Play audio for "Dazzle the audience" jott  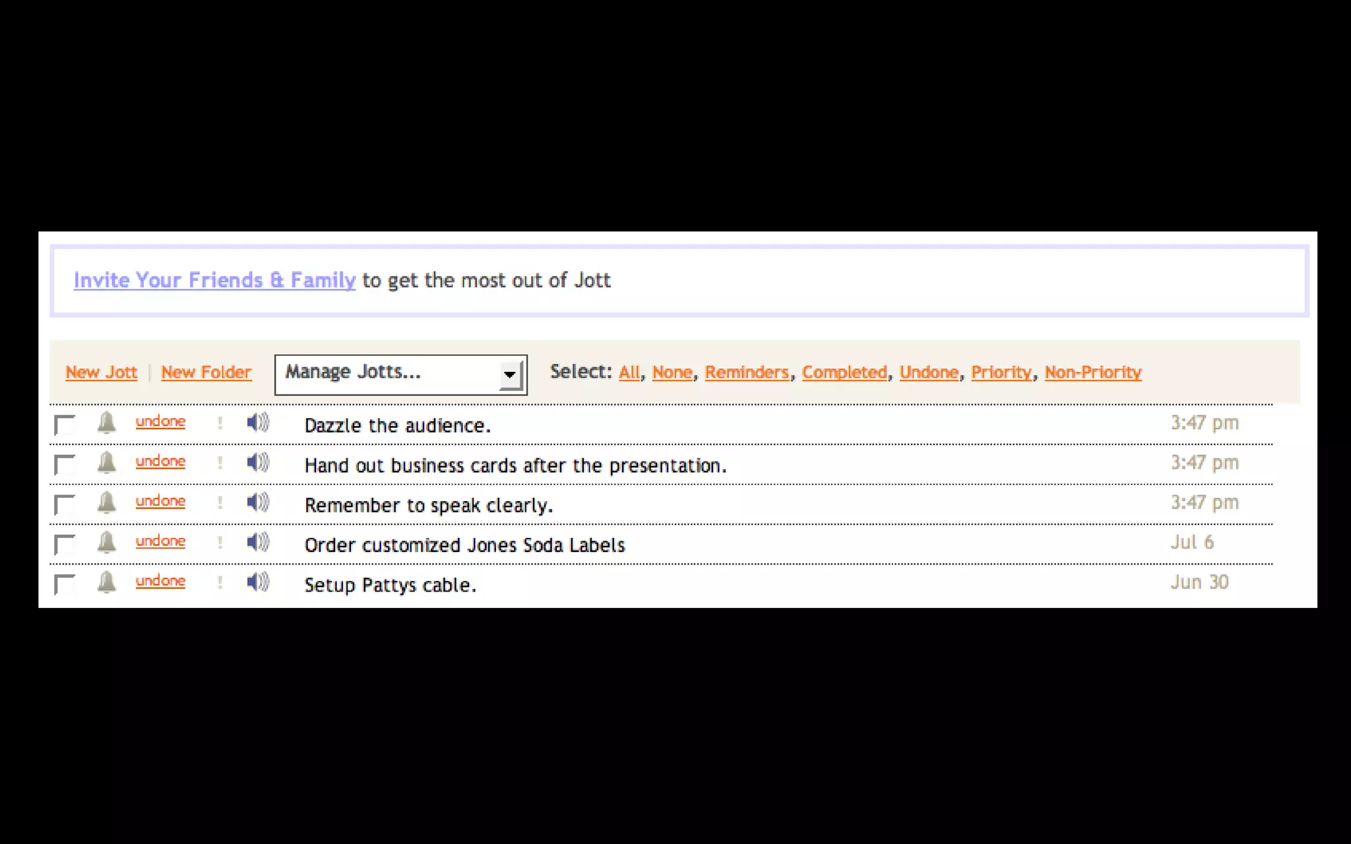[x=258, y=422]
